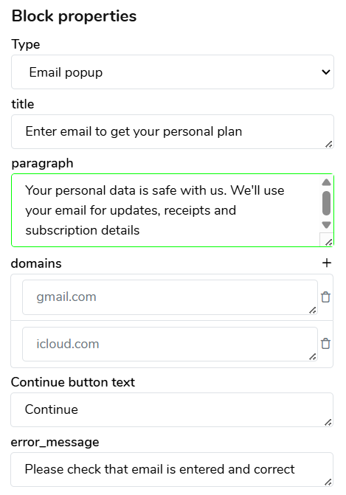Remove the icloud.com domain entry
The height and width of the screenshot is (495, 346).
[x=325, y=344]
